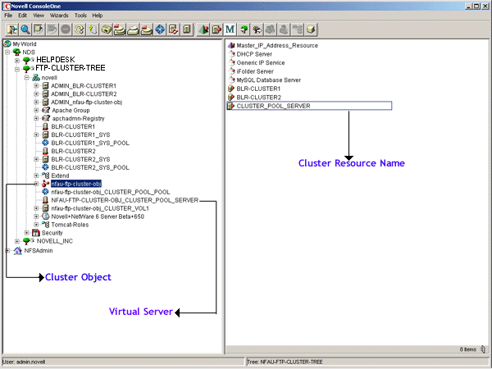Open the Wizards menu
Viewport: 492px width, 369px height.
[x=59, y=16]
